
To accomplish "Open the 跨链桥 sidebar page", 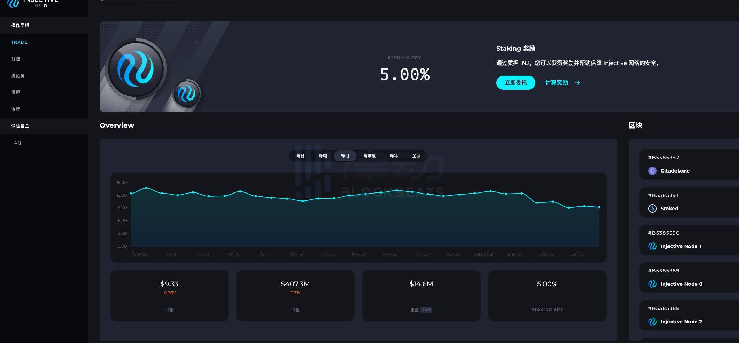I will 18,76.
